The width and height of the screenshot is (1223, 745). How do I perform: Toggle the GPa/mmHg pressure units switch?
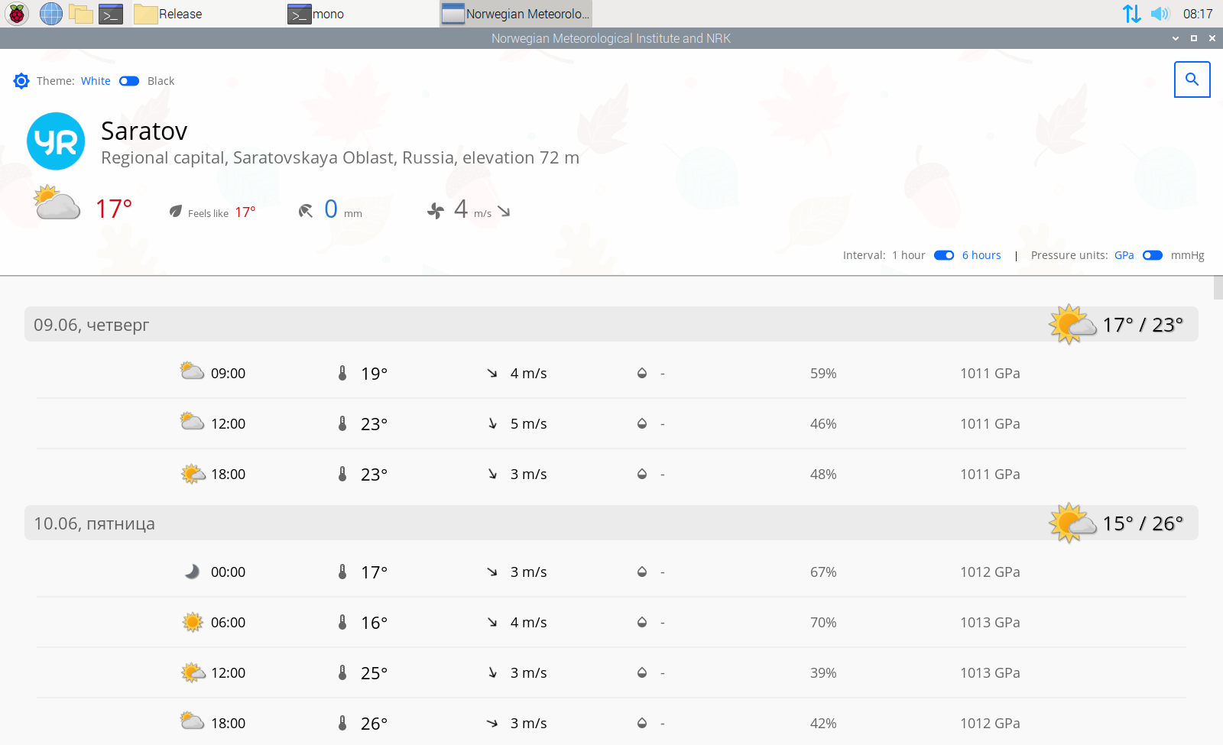click(1153, 255)
